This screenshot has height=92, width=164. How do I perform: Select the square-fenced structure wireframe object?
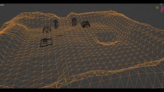coord(46,42)
